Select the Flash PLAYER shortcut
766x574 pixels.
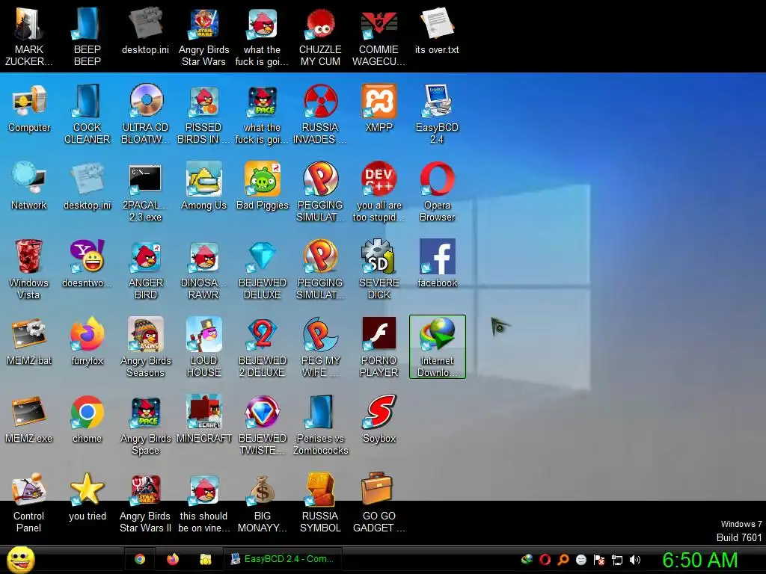tap(379, 347)
